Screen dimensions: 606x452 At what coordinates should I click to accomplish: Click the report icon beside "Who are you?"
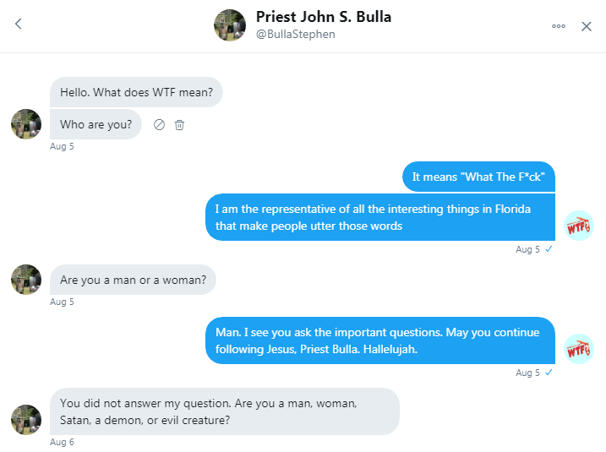pyautogui.click(x=159, y=125)
